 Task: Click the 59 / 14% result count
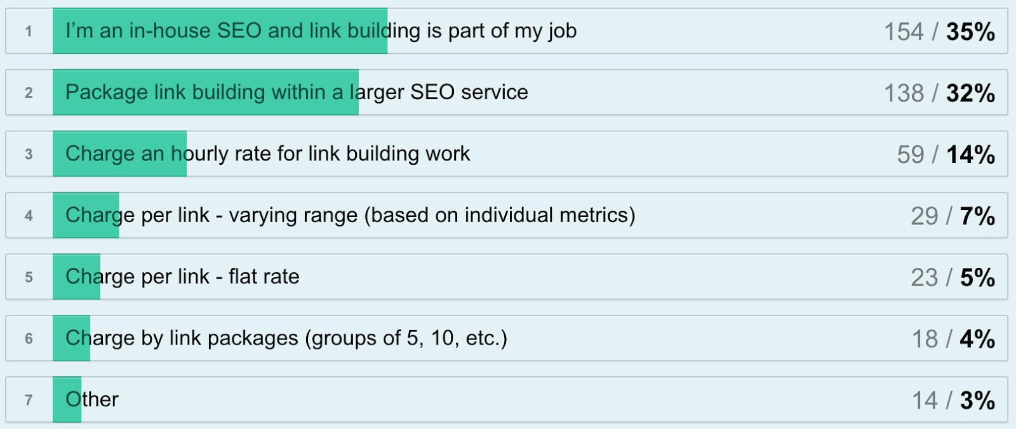pyautogui.click(x=946, y=155)
